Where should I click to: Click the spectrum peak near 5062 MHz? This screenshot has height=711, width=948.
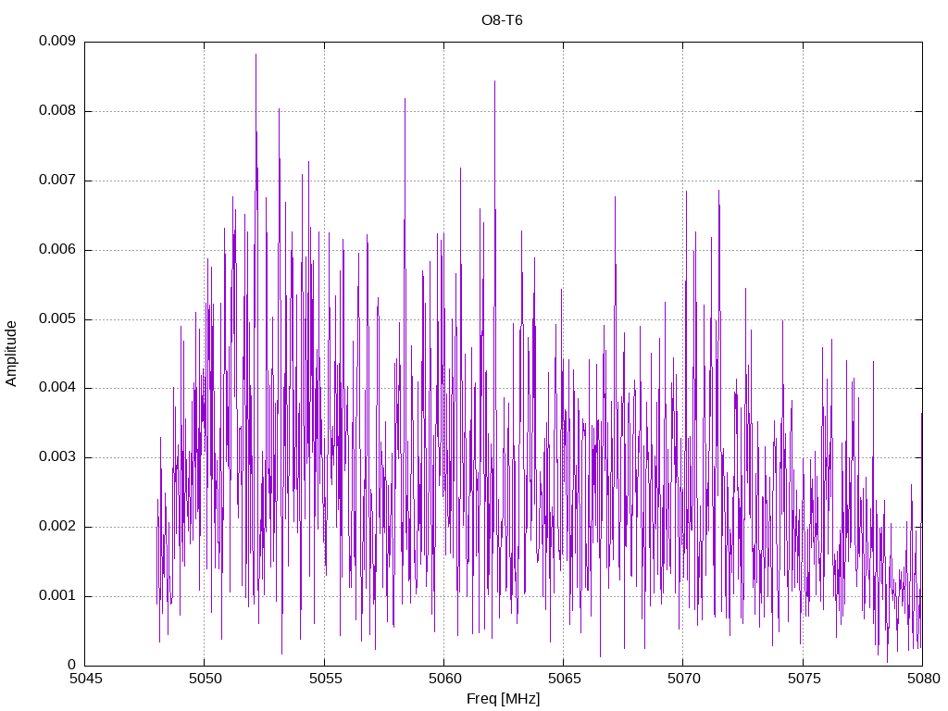point(494,82)
